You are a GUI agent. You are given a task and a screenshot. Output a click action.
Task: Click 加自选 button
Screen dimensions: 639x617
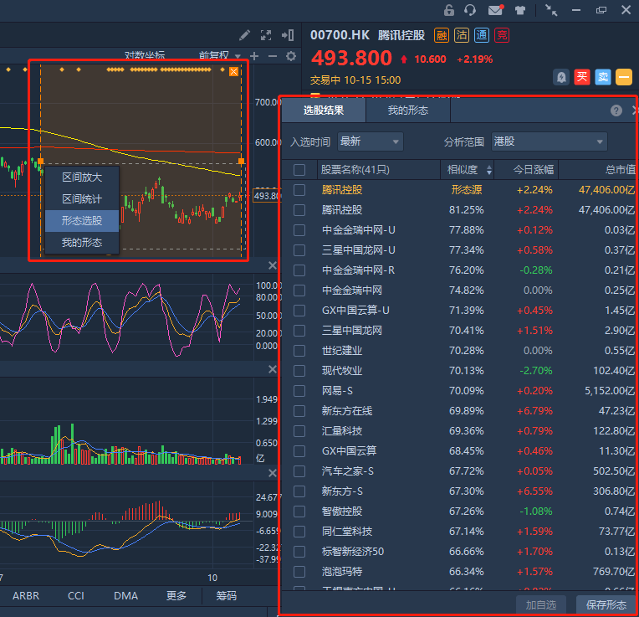pos(541,605)
